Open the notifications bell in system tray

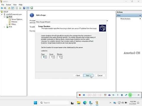click(138, 103)
